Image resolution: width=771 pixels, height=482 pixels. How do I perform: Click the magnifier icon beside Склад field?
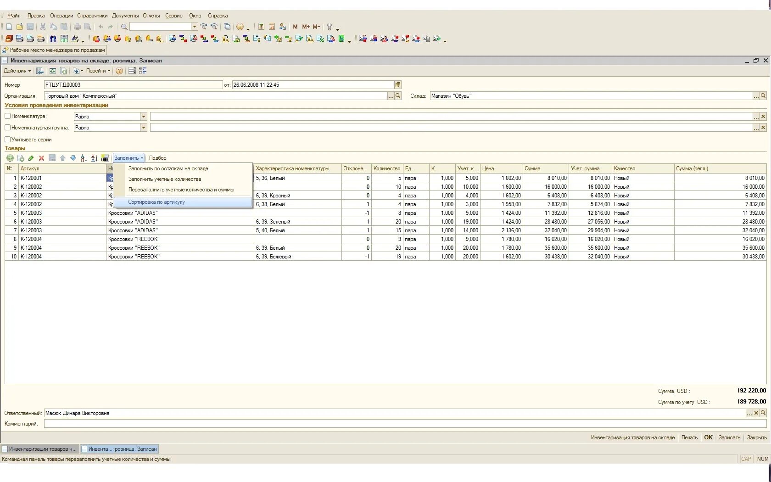763,96
